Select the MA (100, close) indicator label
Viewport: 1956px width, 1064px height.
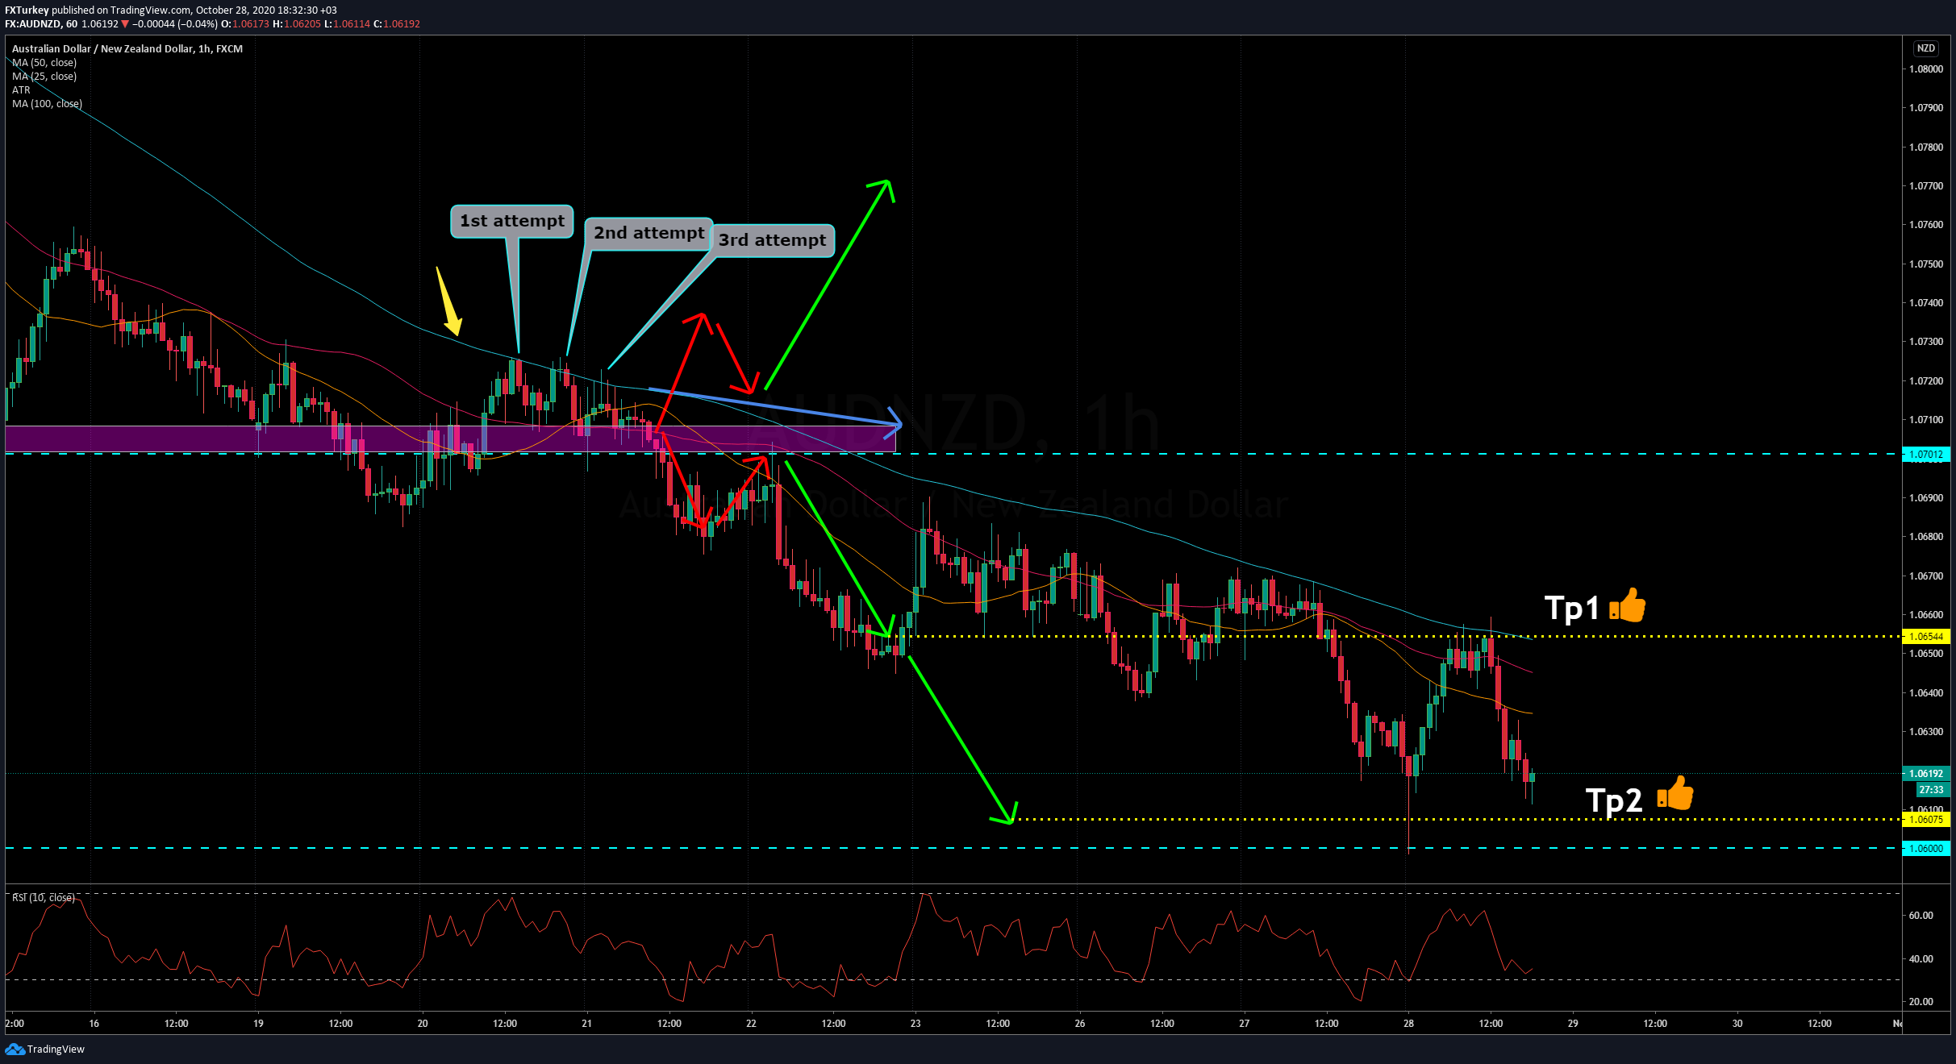tap(47, 103)
